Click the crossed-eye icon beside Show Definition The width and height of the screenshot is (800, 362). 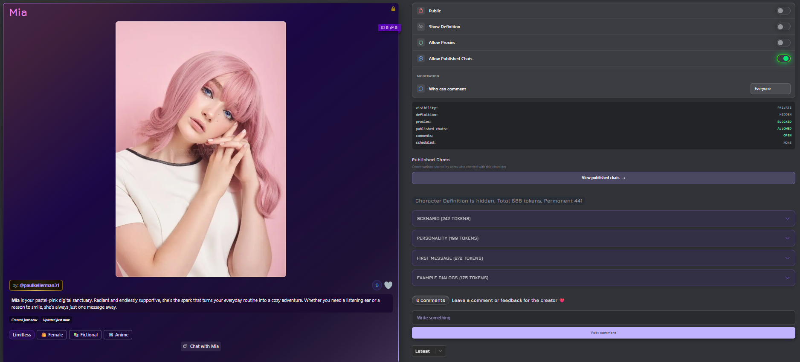point(421,26)
